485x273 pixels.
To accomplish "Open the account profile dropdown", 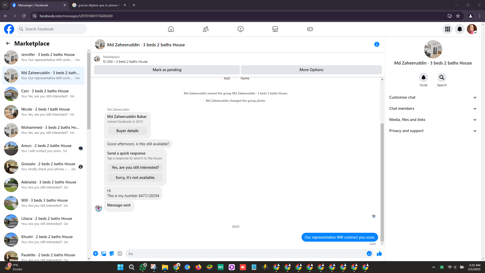I will click(472, 29).
